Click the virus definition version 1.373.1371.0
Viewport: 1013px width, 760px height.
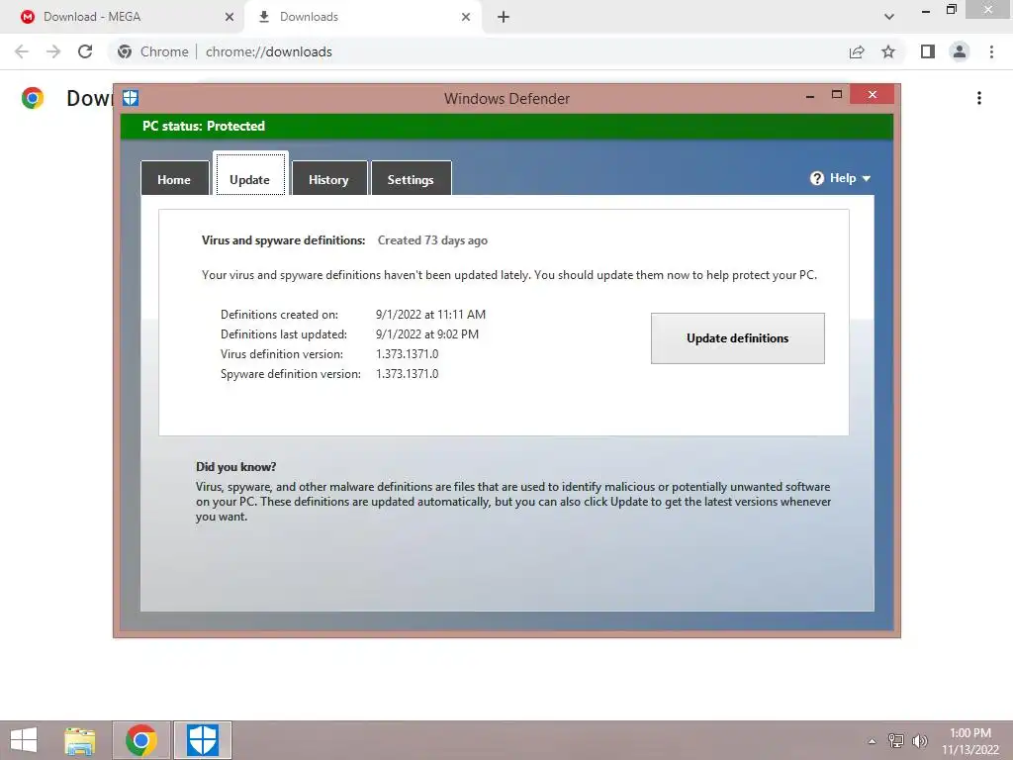(x=407, y=354)
